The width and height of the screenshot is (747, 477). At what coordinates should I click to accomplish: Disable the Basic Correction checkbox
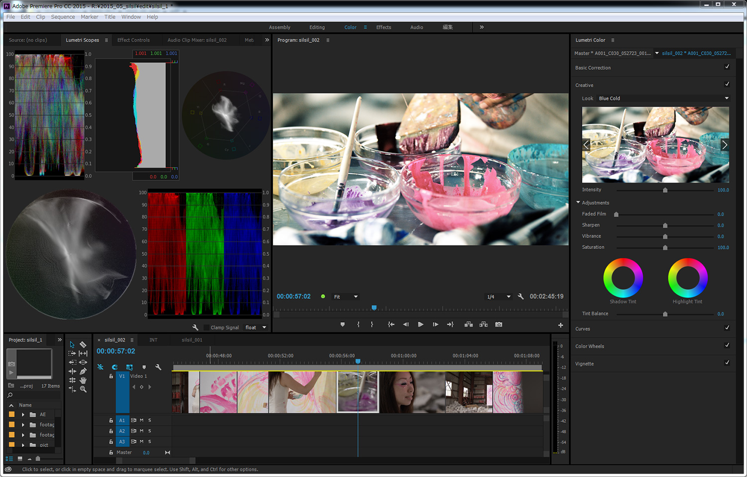pyautogui.click(x=727, y=67)
